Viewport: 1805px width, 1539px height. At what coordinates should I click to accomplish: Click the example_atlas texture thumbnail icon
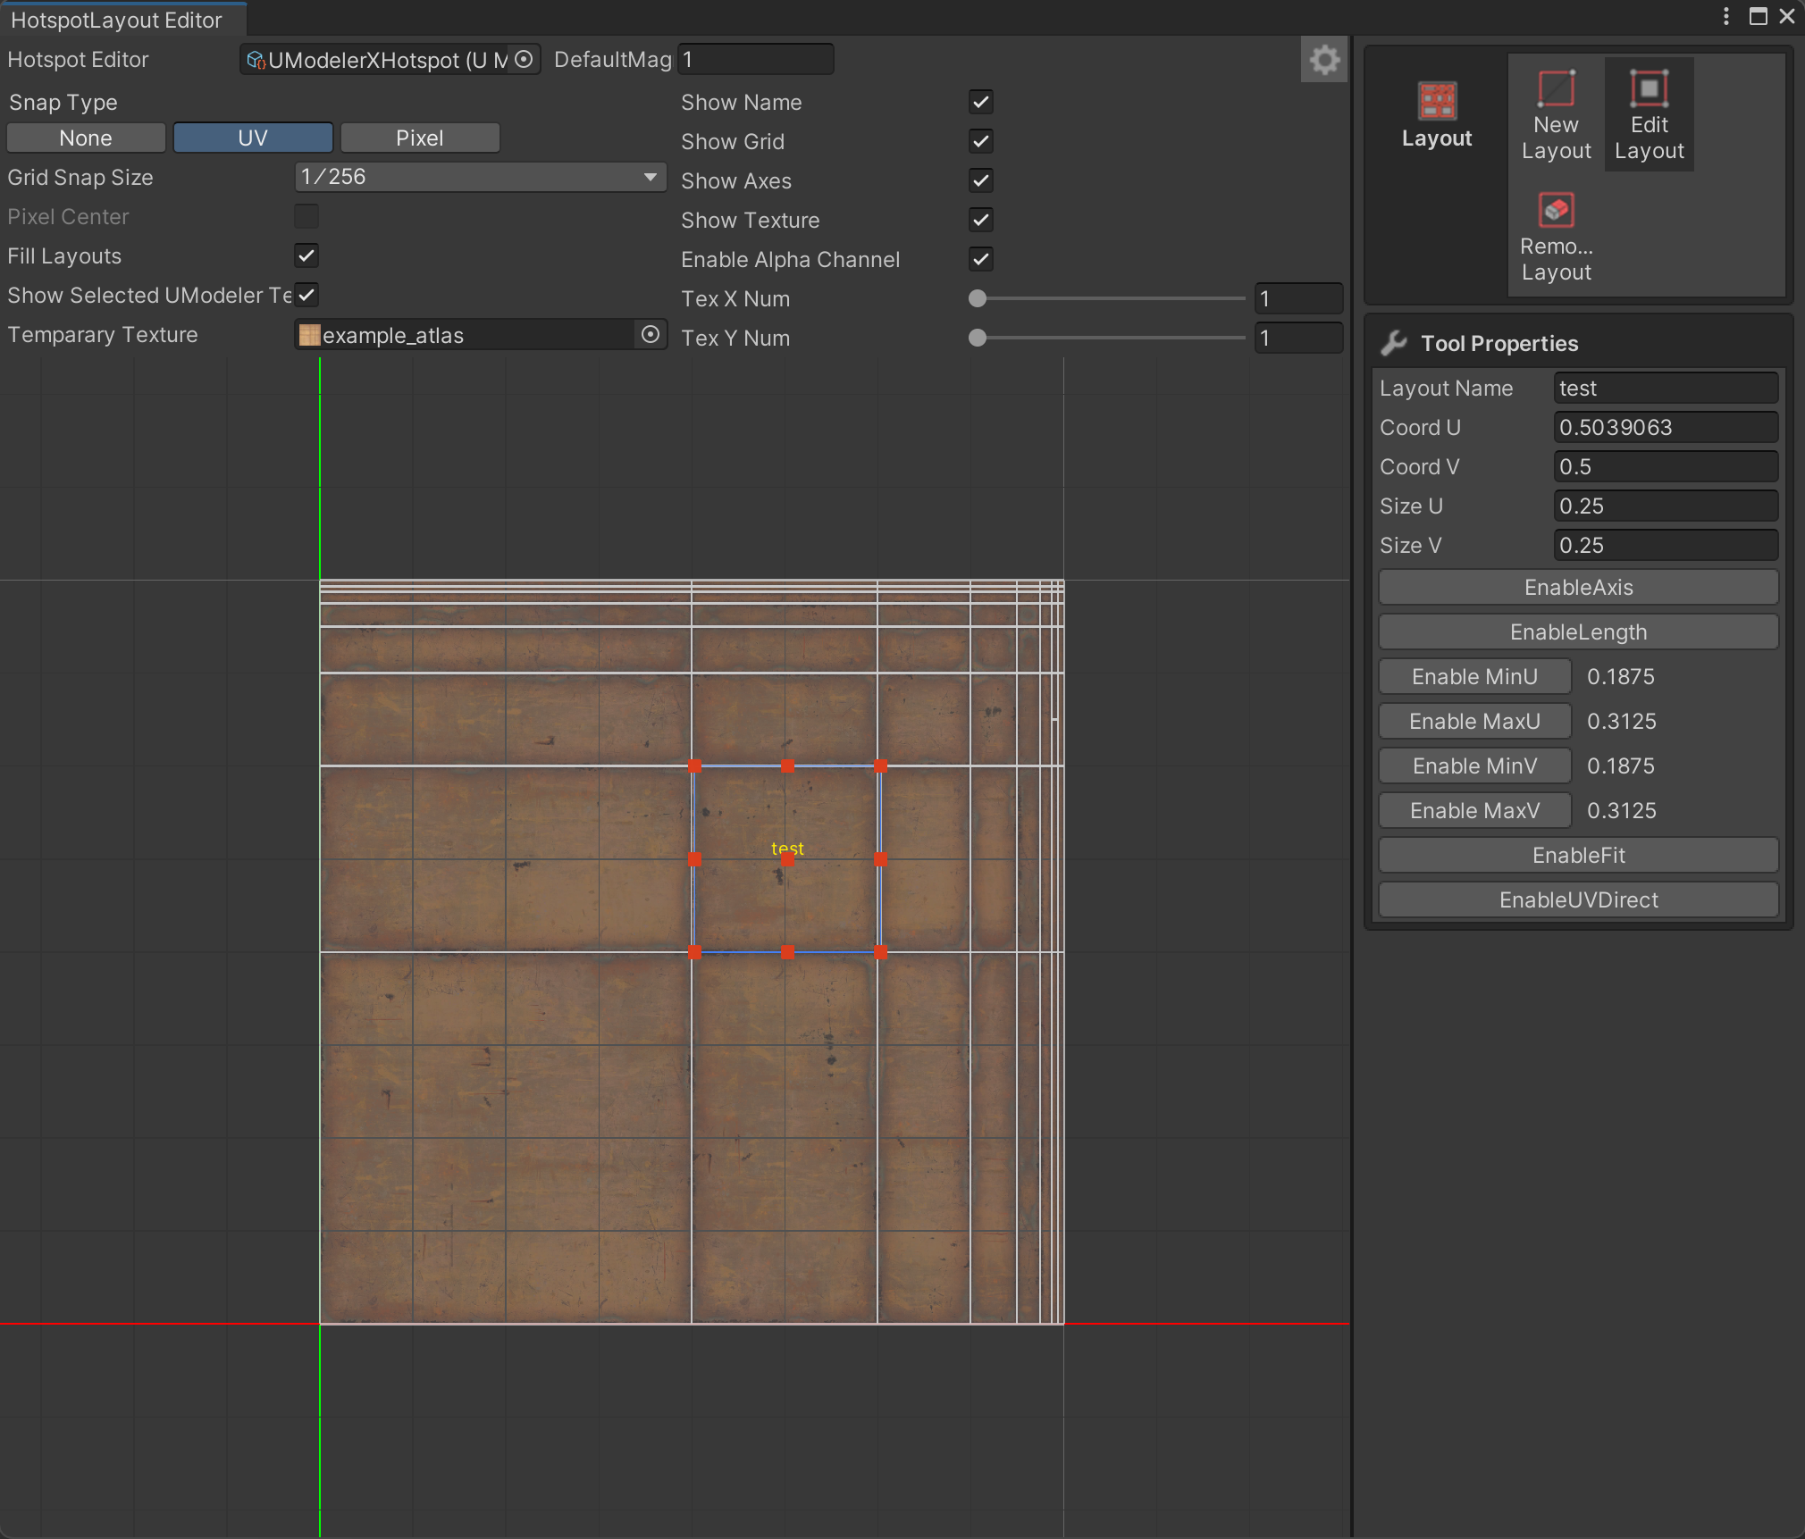tap(310, 335)
